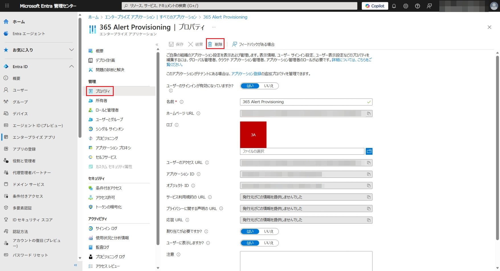This screenshot has height=271, width=500.
Task: Expand the お気に入り favorites section
Action: 72,50
